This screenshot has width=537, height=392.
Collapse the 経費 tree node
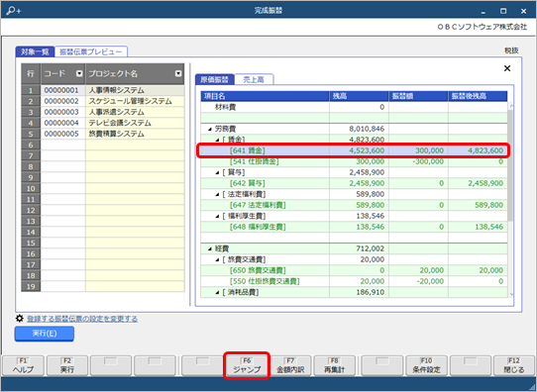210,249
